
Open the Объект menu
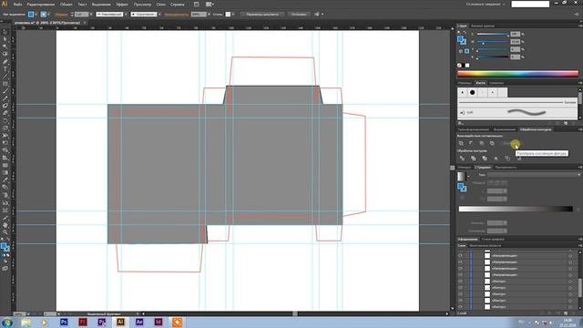(x=66, y=5)
